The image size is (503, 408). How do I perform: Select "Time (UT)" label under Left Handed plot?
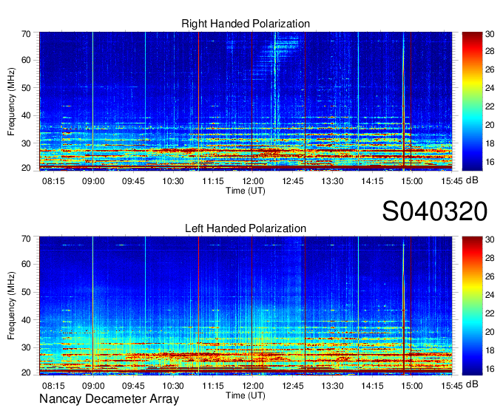click(x=246, y=395)
